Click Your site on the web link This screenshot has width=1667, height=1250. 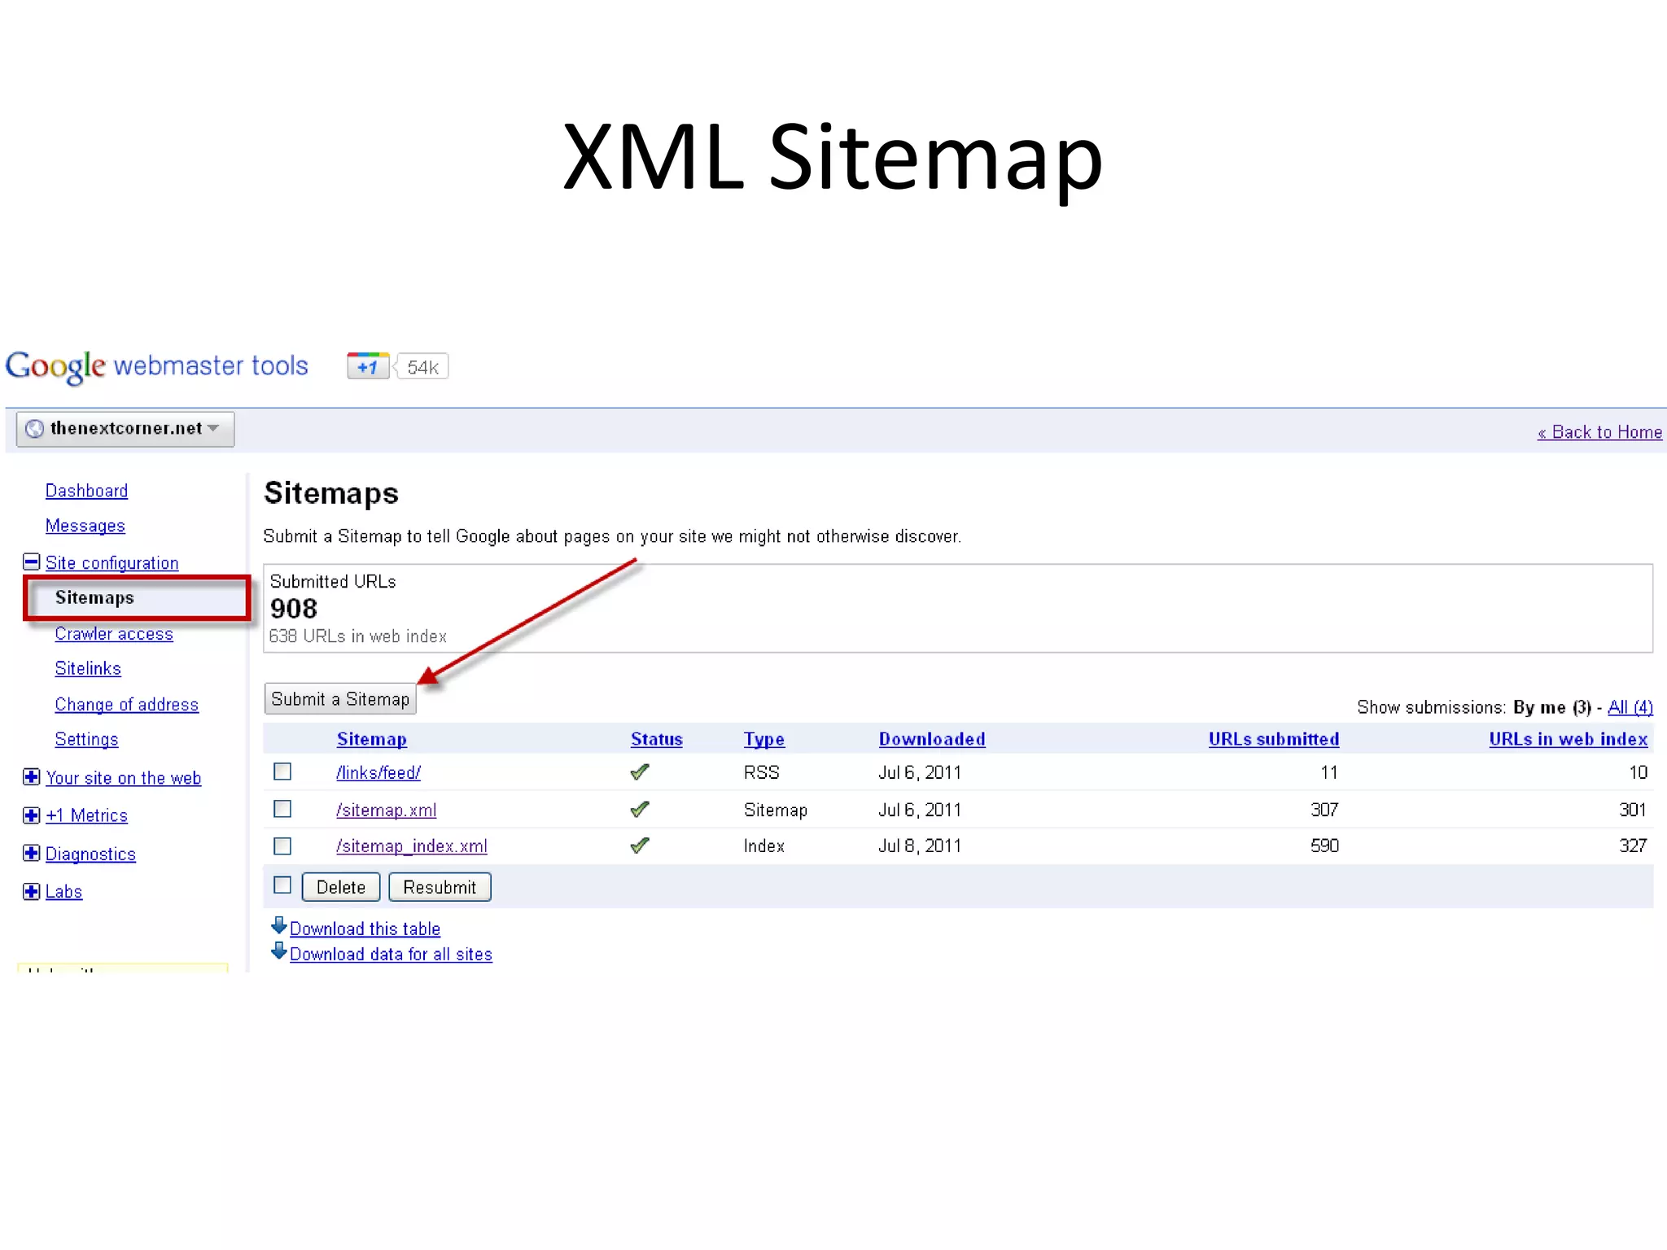(124, 778)
